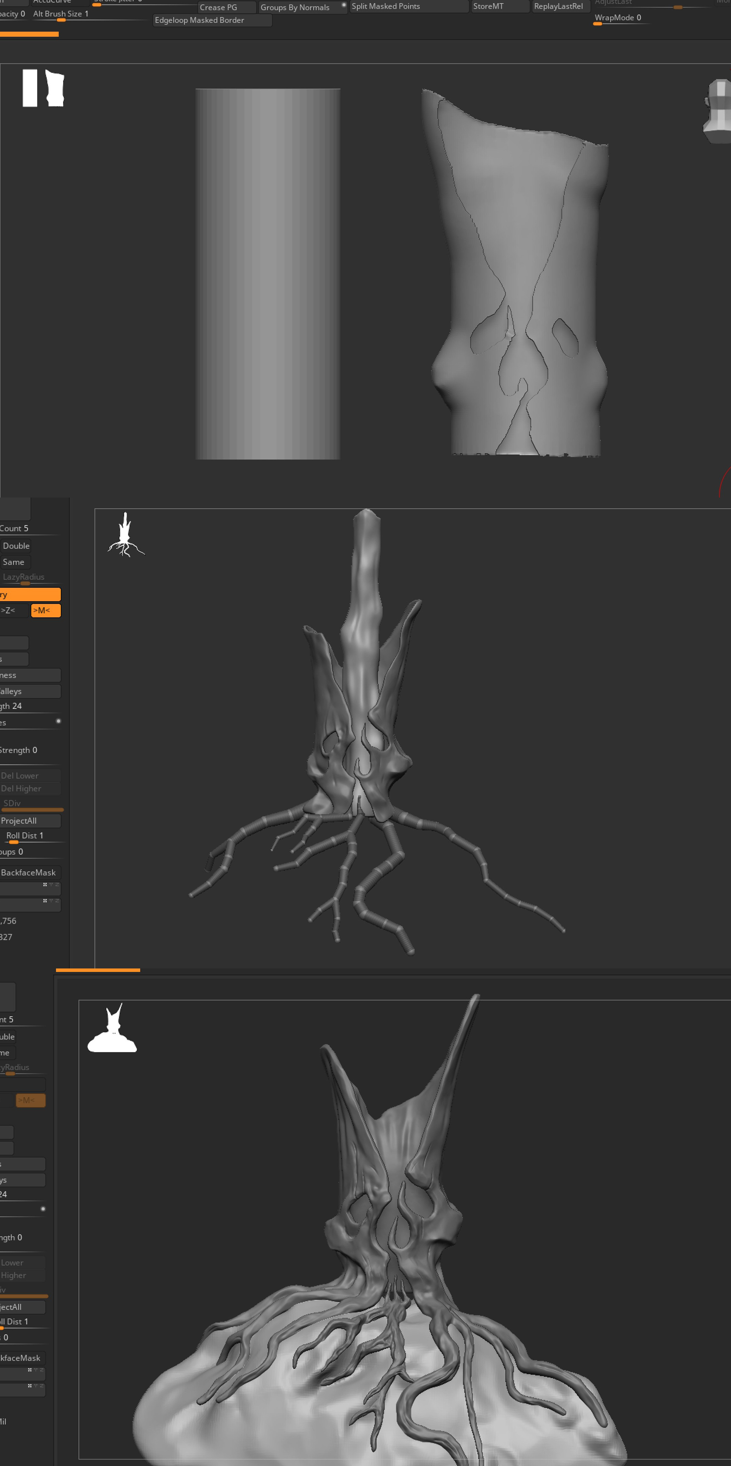Toggle the >Z< symmetry axis button

click(x=14, y=610)
